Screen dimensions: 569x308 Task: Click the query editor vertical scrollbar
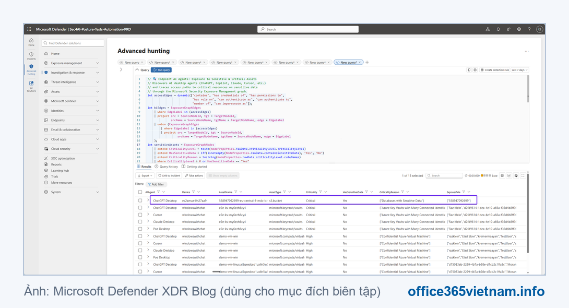(528, 89)
